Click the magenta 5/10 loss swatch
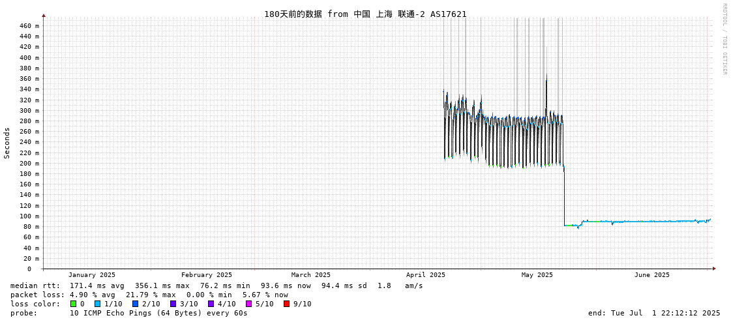Screen dimensions: 731x322 click(x=248, y=304)
